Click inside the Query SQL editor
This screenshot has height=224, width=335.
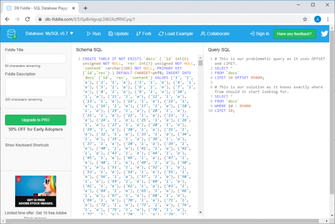(268, 150)
